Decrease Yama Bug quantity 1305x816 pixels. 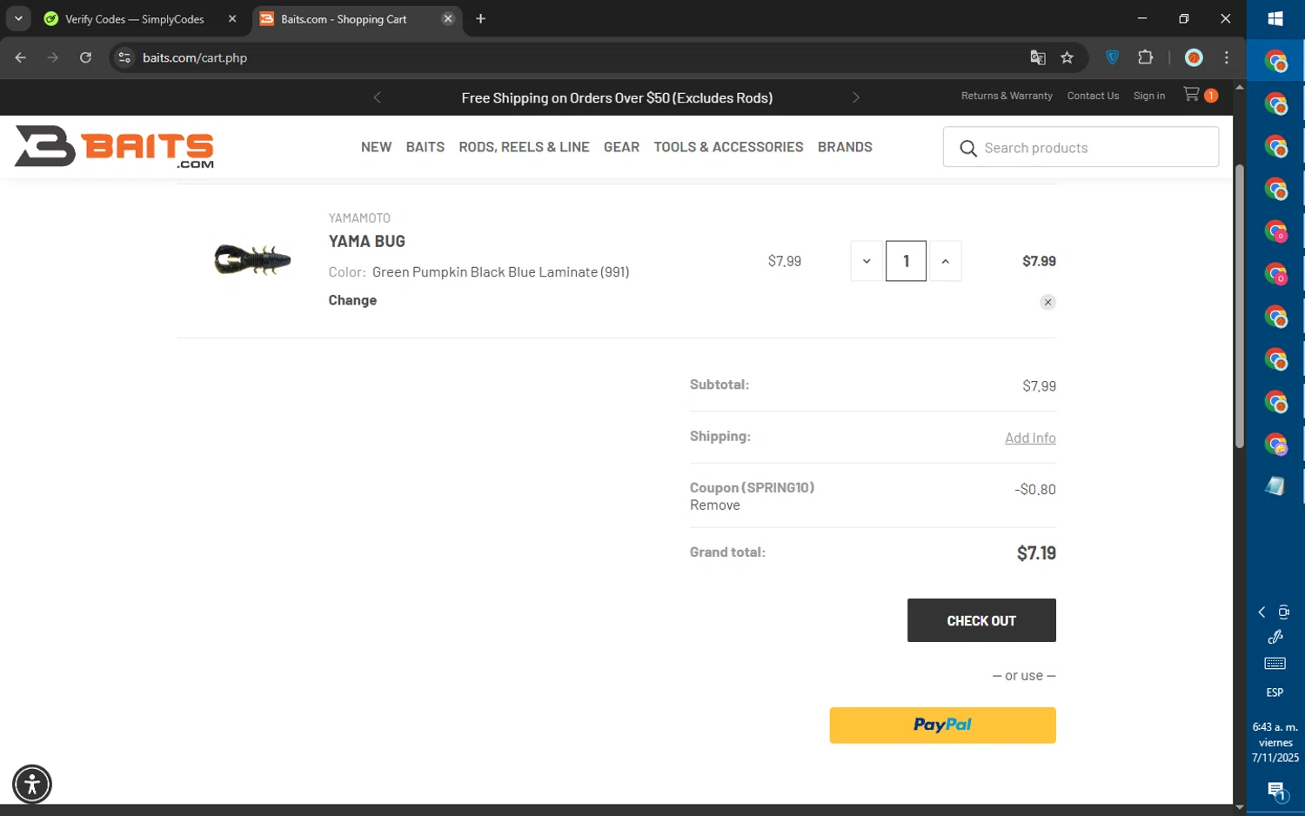click(867, 261)
